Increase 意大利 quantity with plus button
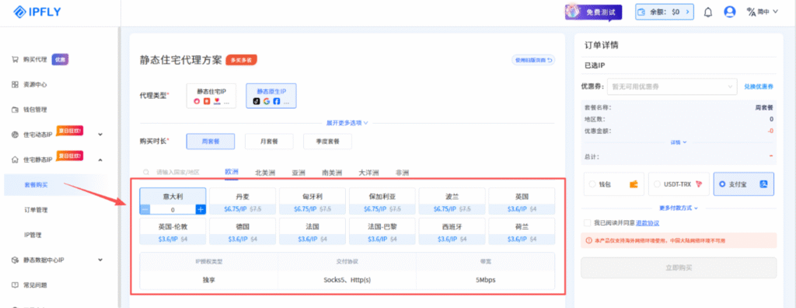Viewport: 796px width, 308px height. 201,209
